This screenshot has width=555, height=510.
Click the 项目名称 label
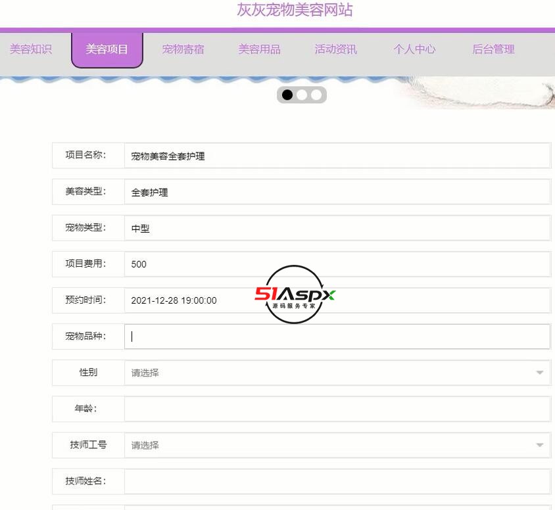(x=85, y=155)
